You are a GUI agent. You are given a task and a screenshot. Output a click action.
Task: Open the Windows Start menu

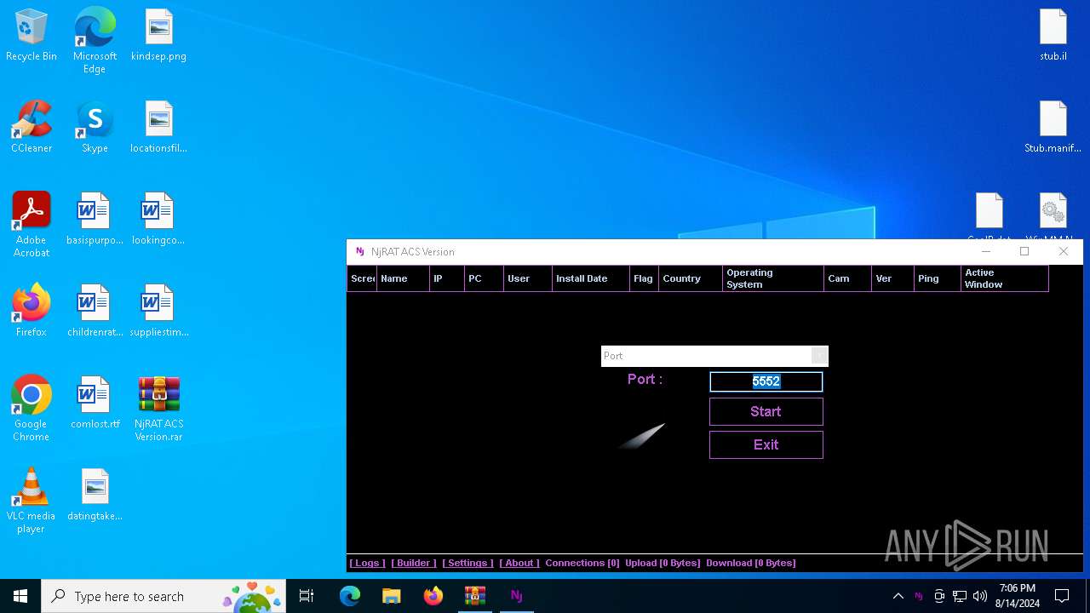(x=20, y=596)
